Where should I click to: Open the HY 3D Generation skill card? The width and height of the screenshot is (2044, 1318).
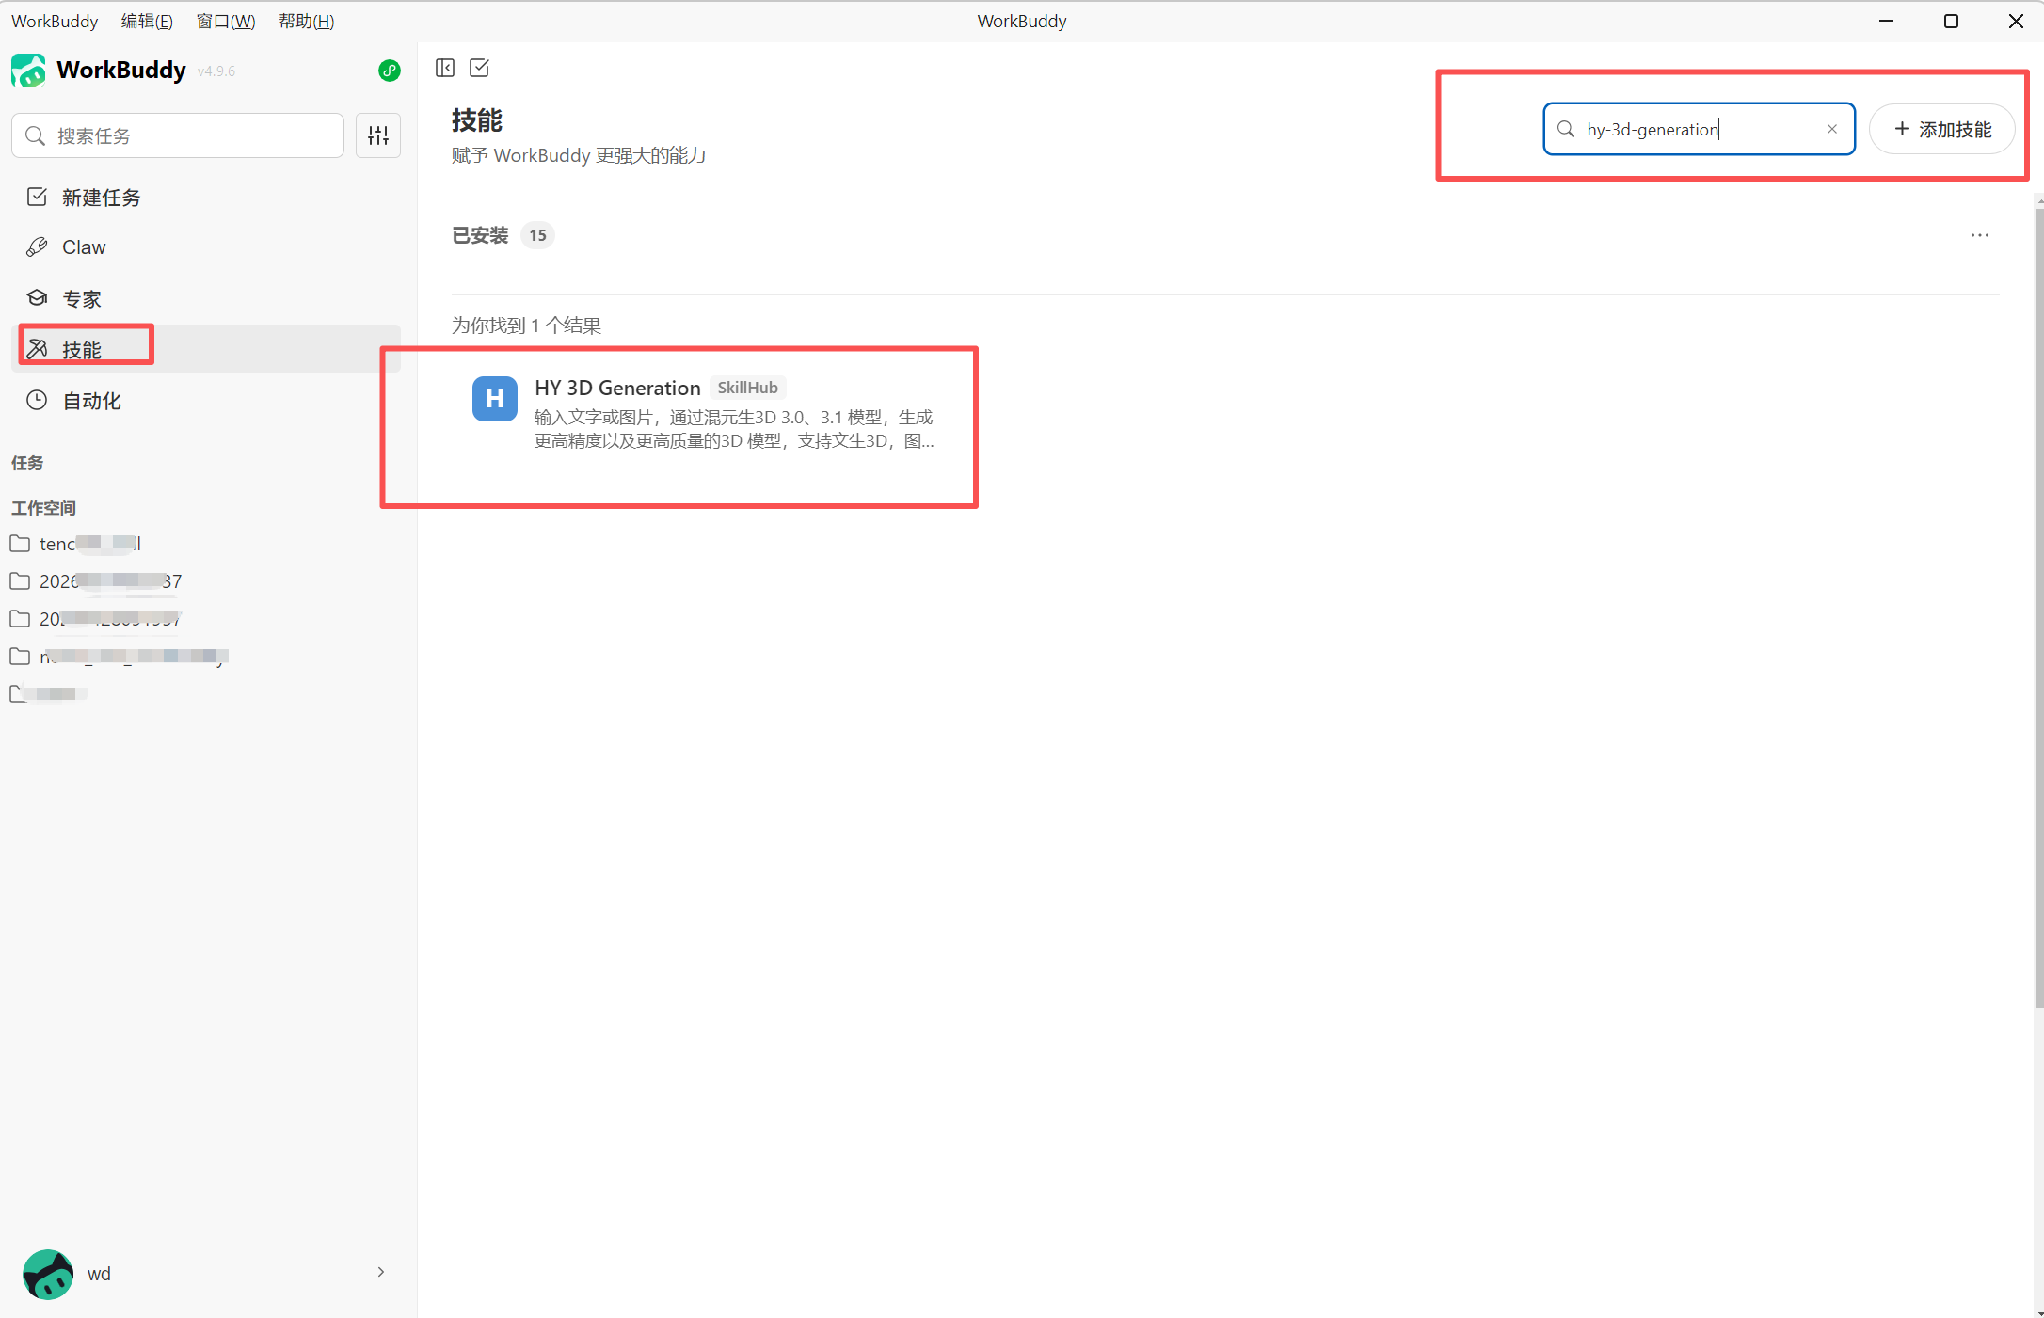click(x=704, y=414)
